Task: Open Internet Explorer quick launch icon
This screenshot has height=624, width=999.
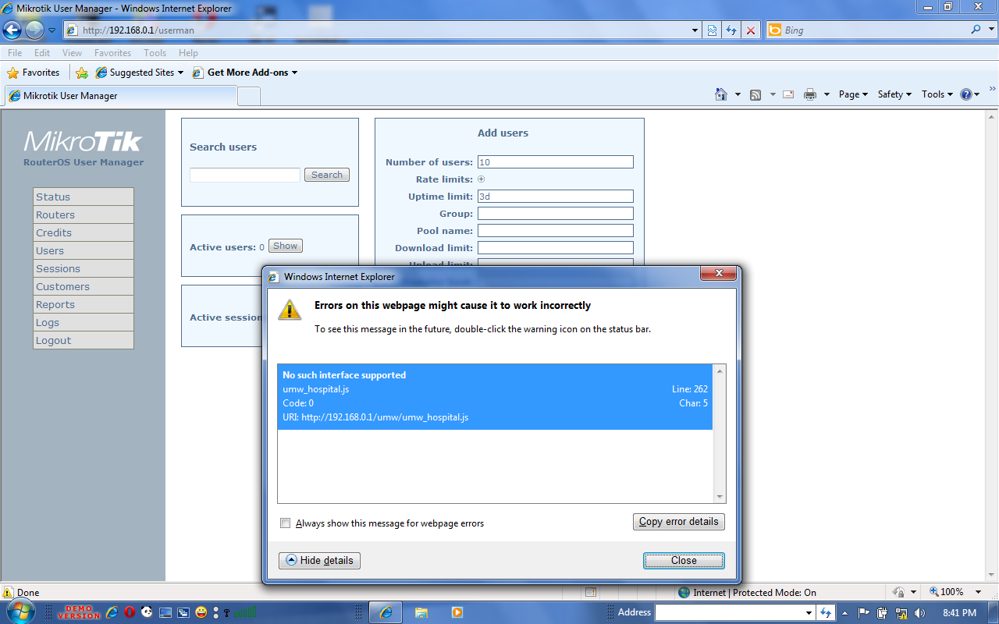Action: coord(112,612)
